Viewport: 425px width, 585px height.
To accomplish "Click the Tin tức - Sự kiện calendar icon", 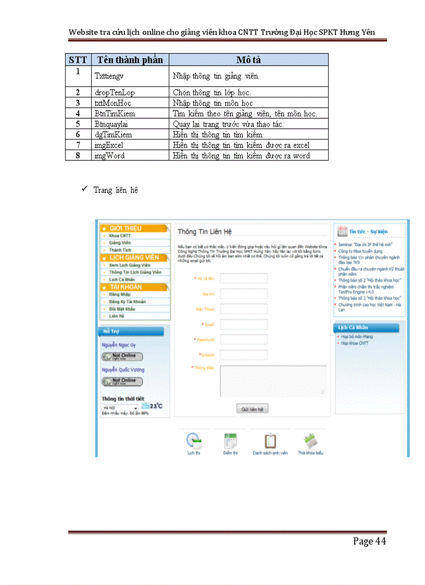I will [341, 231].
